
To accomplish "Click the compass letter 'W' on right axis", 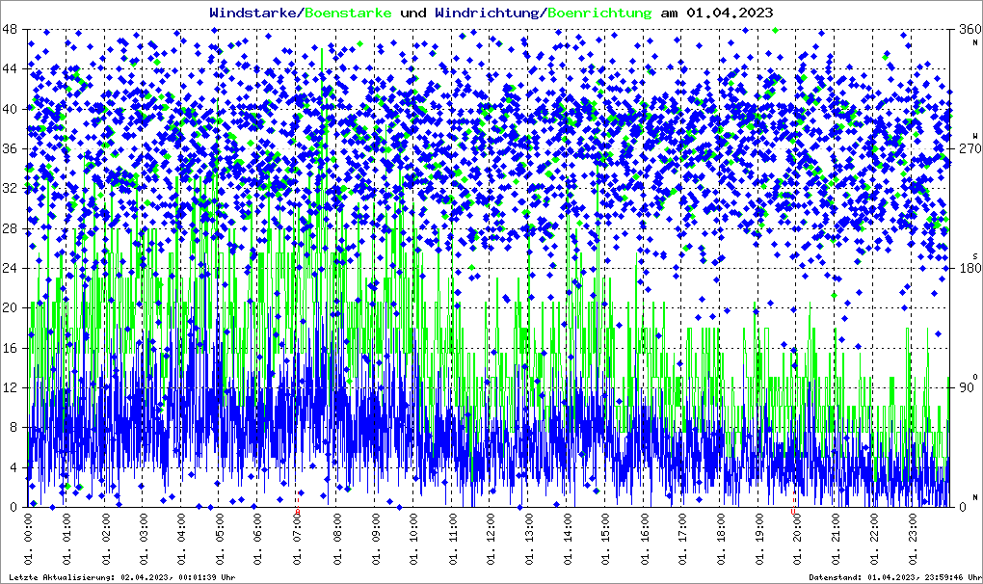I will pyautogui.click(x=975, y=135).
